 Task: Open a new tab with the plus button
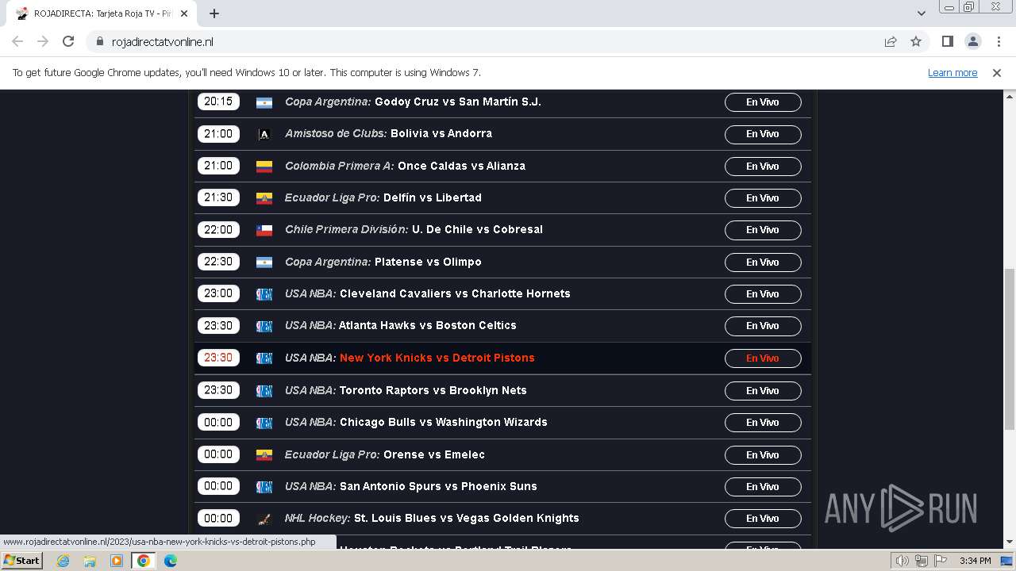click(x=214, y=13)
